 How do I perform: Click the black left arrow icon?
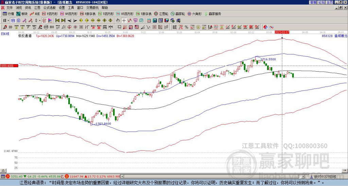click(x=69, y=21)
